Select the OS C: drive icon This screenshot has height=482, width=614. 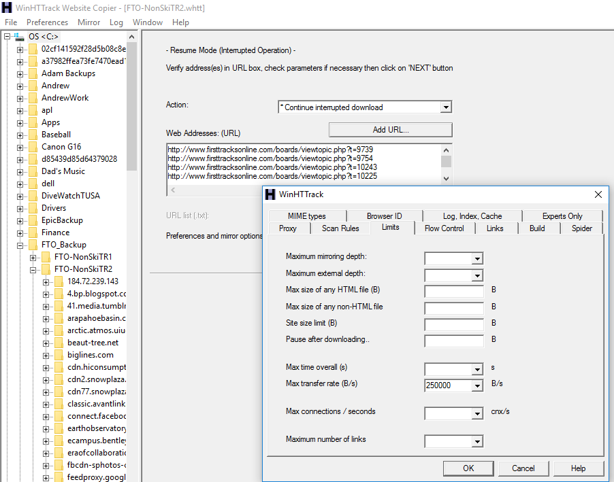point(19,37)
